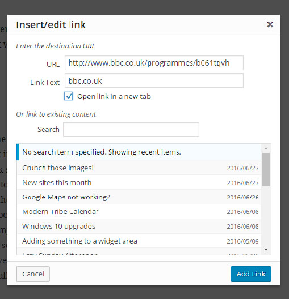The height and width of the screenshot is (299, 289).
Task: Select 'New sites this month' item
Action: point(139,182)
